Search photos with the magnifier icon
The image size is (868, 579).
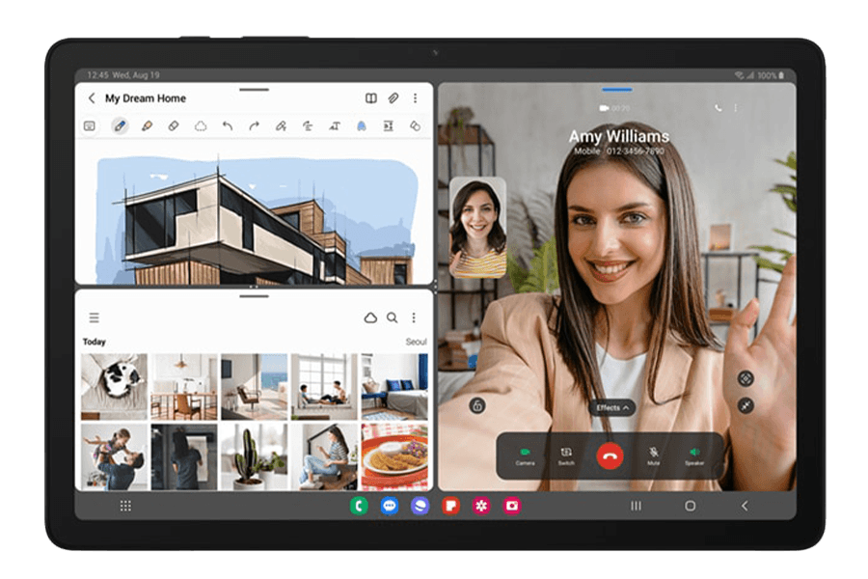[x=393, y=317]
